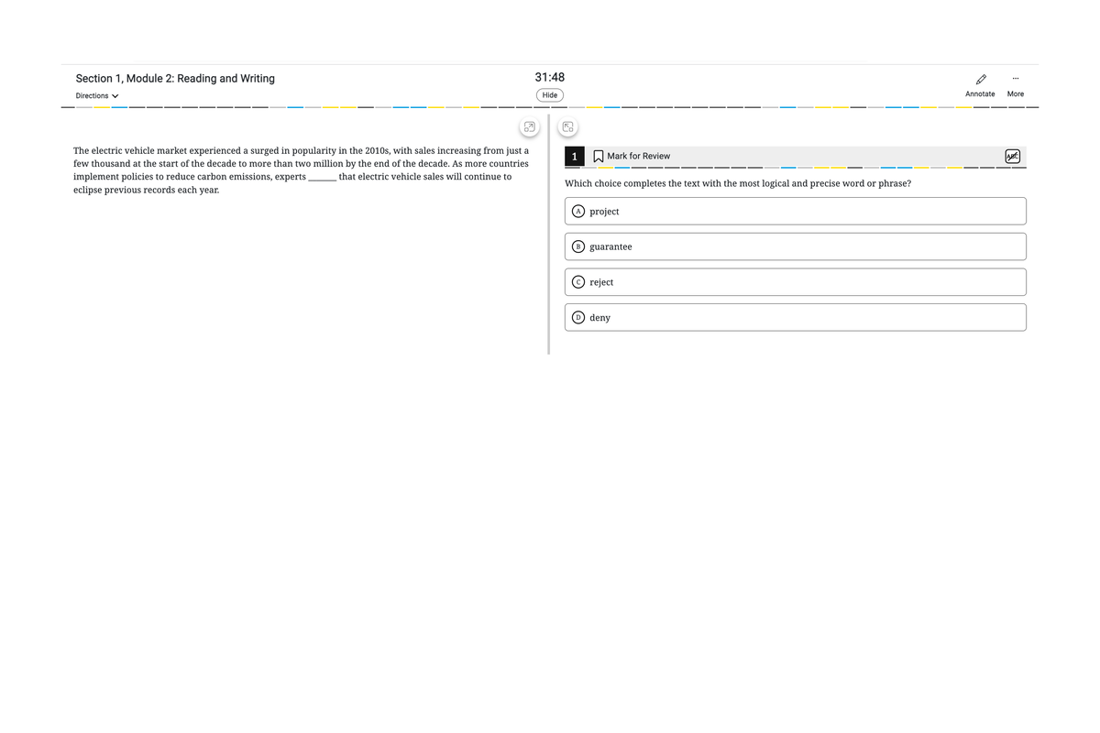Screen dimensions: 1100x733
Task: Toggle the answer strikethrough tool
Action: click(x=1012, y=156)
